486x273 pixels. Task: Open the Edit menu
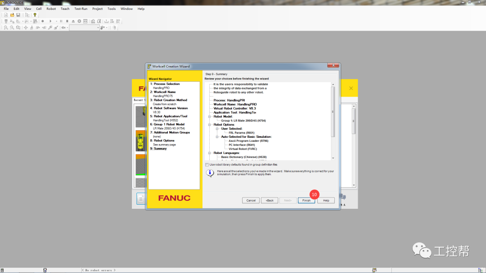[17, 9]
